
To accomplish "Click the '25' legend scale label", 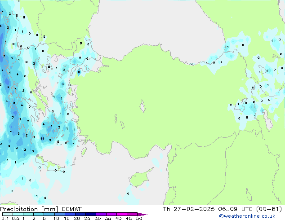I will coord(87,218).
